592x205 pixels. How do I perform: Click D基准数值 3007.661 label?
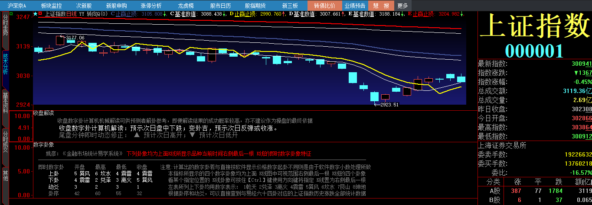pyautogui.click(x=317, y=14)
